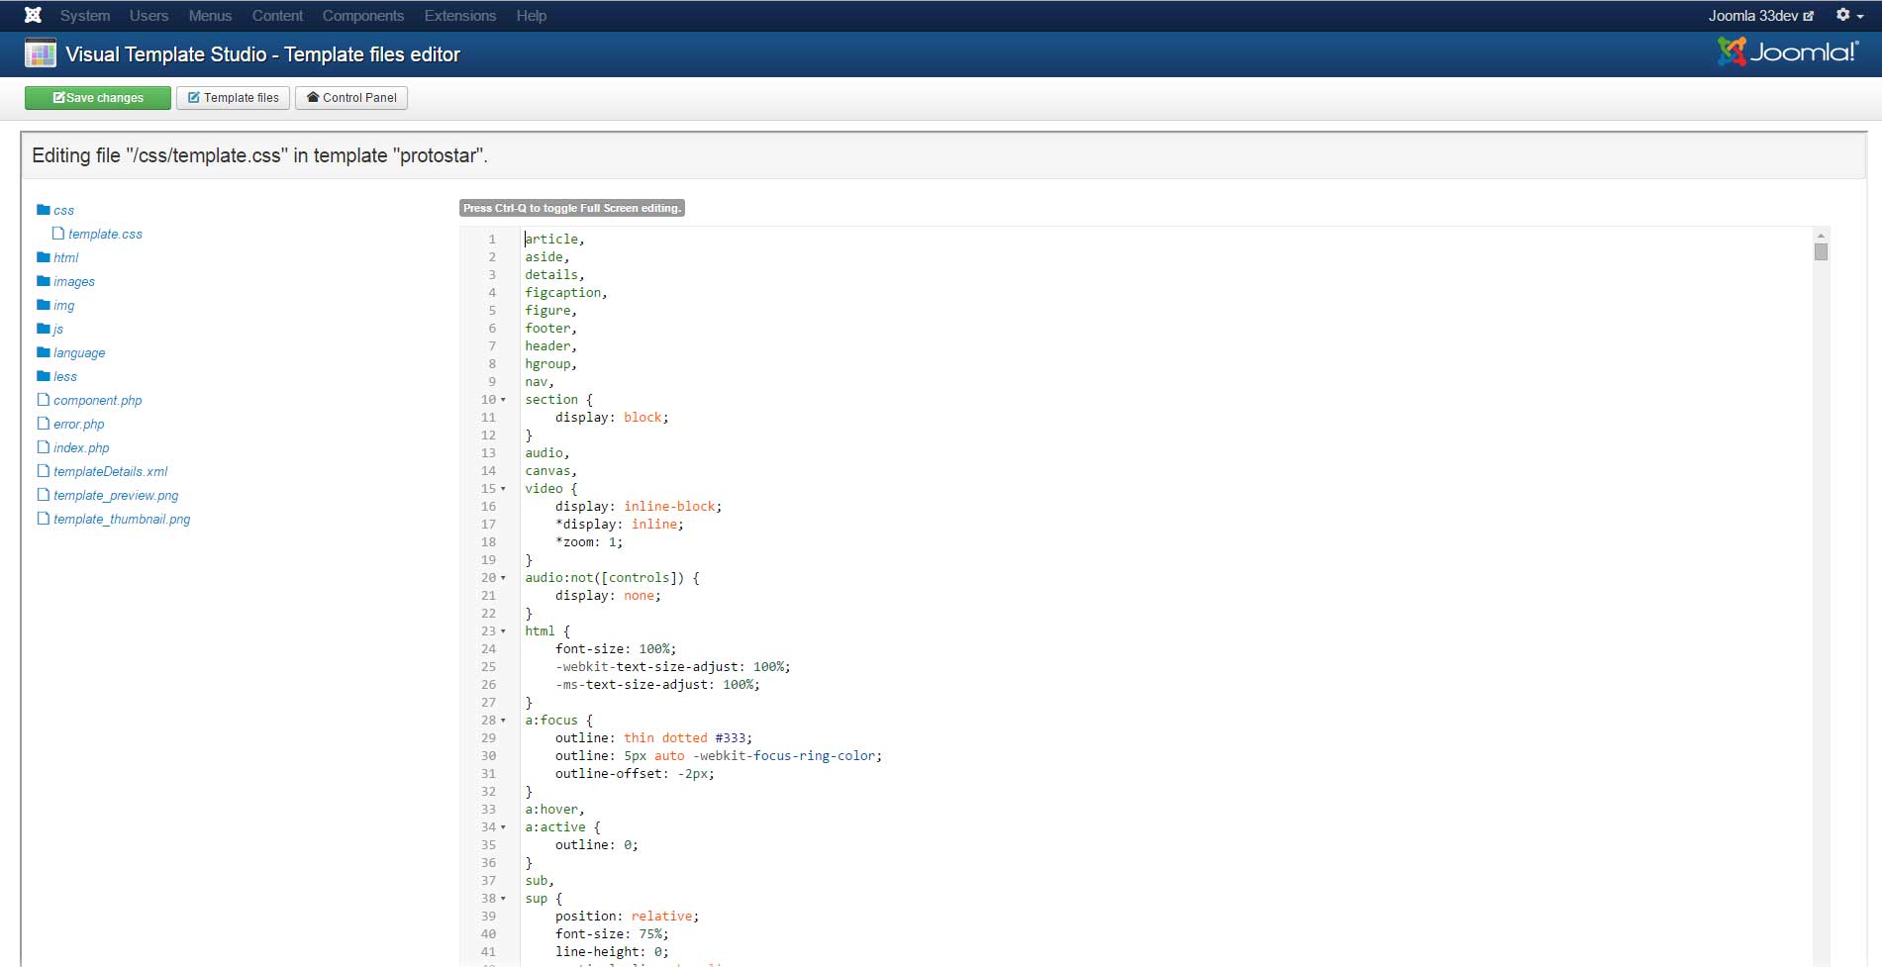Click the templateDetails.xml file icon
1882x967 pixels.
pyautogui.click(x=43, y=471)
